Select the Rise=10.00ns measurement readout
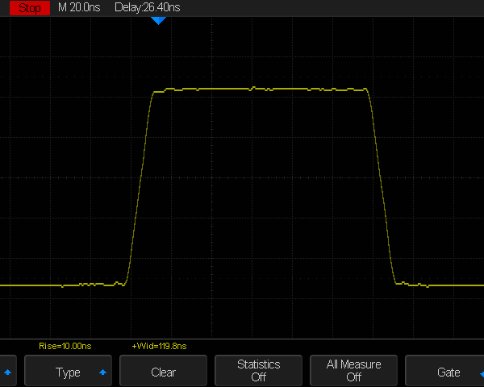Image resolution: width=484 pixels, height=387 pixels. click(65, 346)
